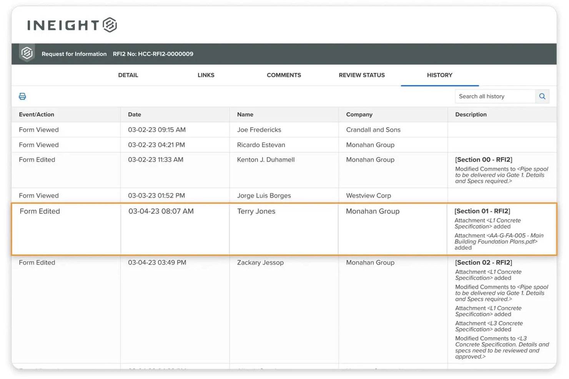Click the name Joe Fredericks

259,130
